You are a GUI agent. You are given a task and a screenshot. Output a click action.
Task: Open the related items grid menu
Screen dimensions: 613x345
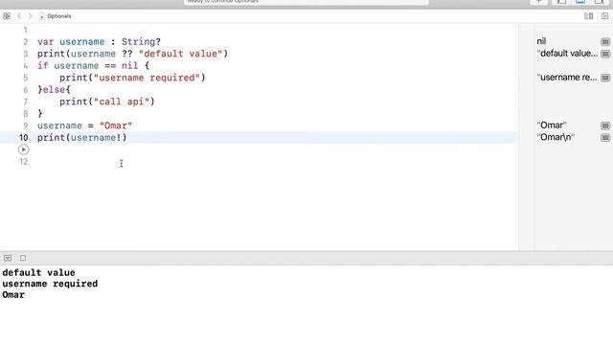7,16
